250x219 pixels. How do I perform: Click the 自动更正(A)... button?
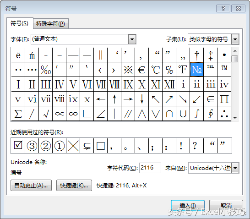tap(31, 186)
